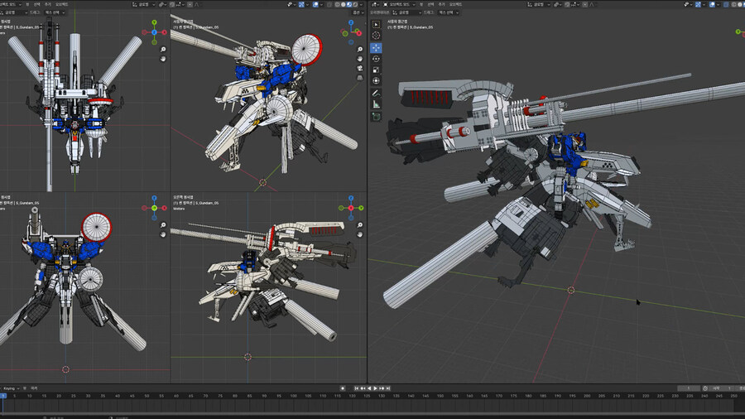Click green Y axis on top-left navigation gizmo
This screenshot has width=745, height=419.
click(x=155, y=22)
